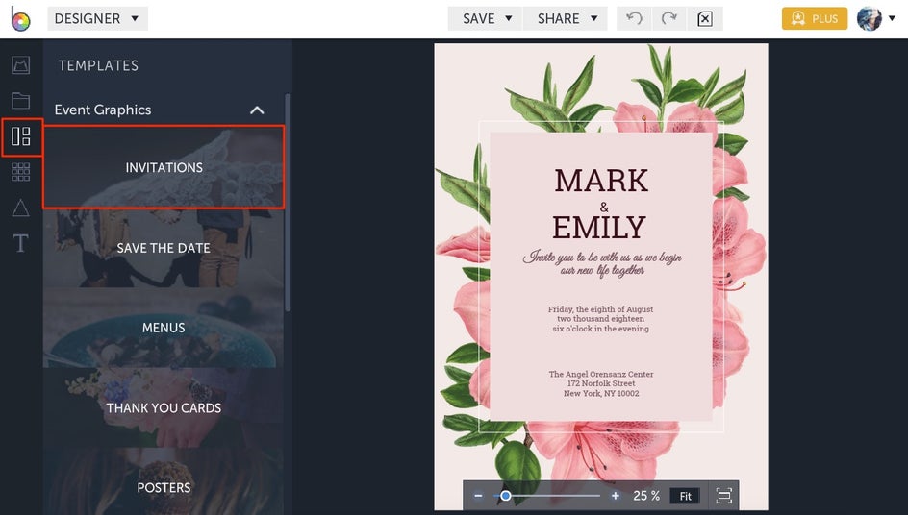Click the clear canvas X icon
Viewport: 908px width, 515px height.
click(705, 18)
